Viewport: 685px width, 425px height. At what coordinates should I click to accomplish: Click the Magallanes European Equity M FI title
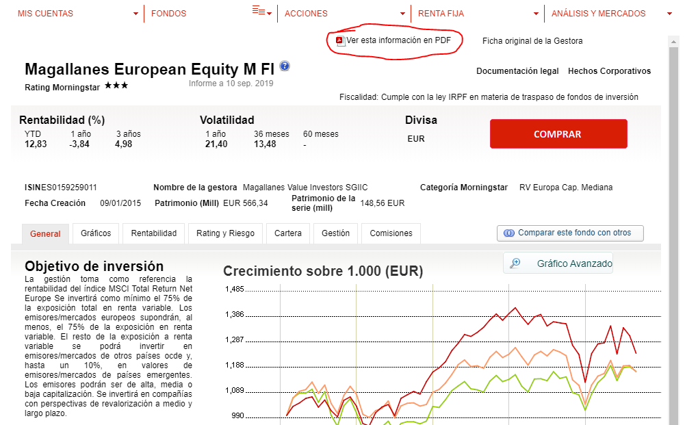point(149,69)
